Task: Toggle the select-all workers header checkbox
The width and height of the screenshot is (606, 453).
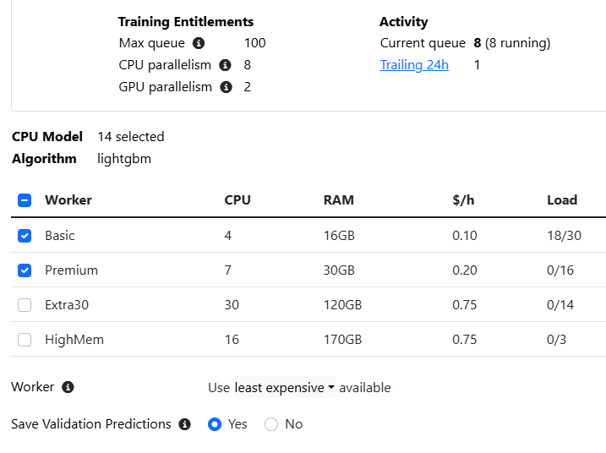Action: (25, 200)
